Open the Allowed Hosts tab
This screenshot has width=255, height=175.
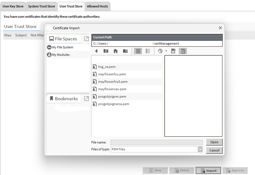97,6
